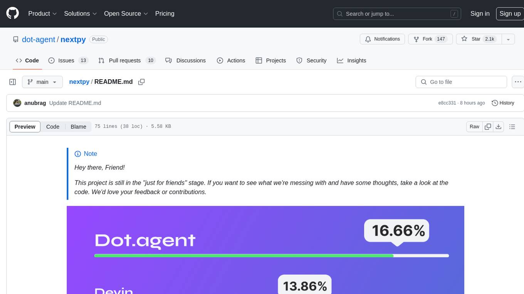This screenshot has height=294, width=524.
Task: Click the Fork count 147
Action: pos(441,39)
